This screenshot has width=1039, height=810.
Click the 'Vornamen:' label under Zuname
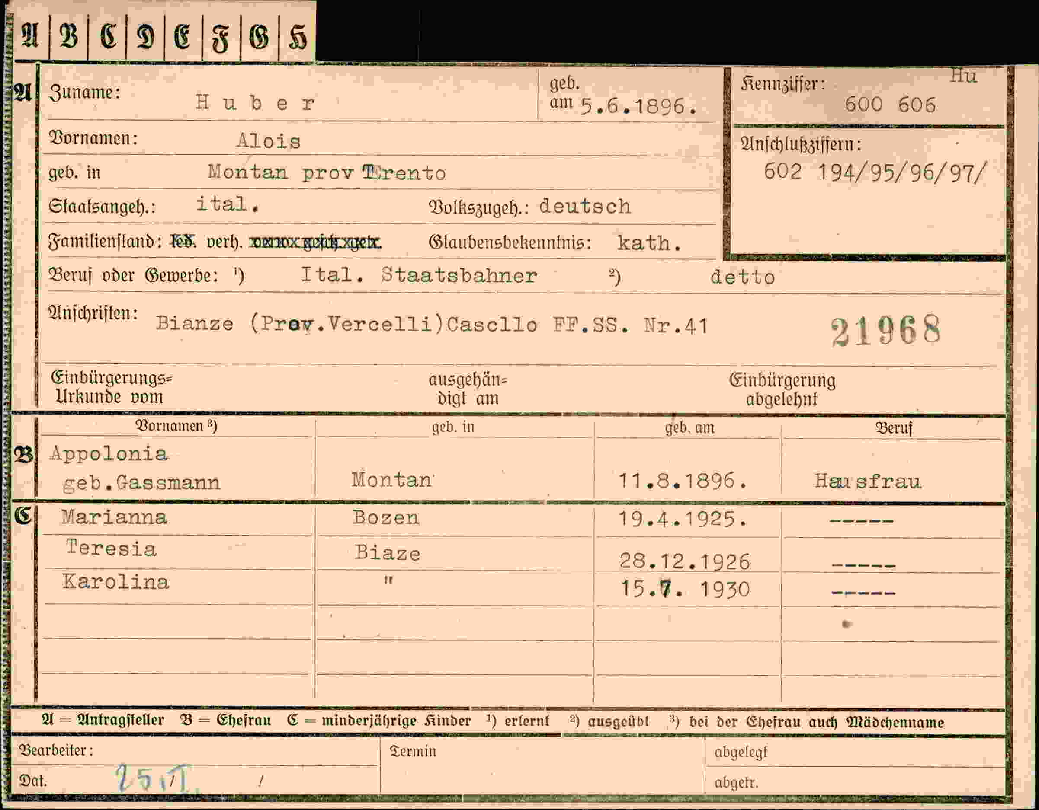[x=93, y=138]
